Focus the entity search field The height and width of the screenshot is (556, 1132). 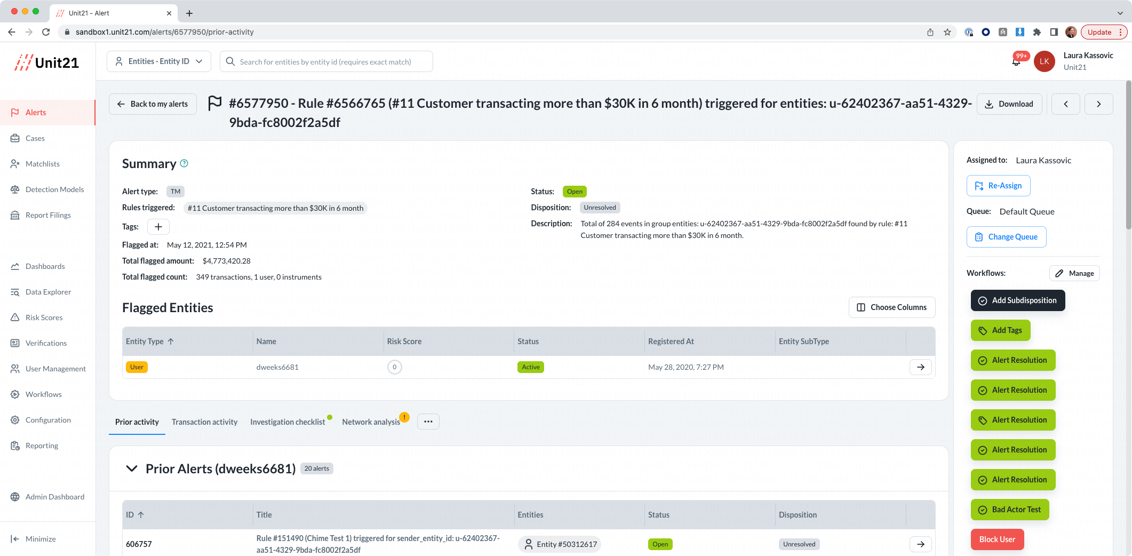click(326, 61)
